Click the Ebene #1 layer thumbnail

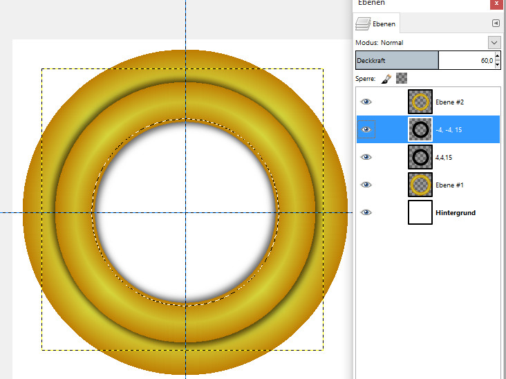pos(420,185)
